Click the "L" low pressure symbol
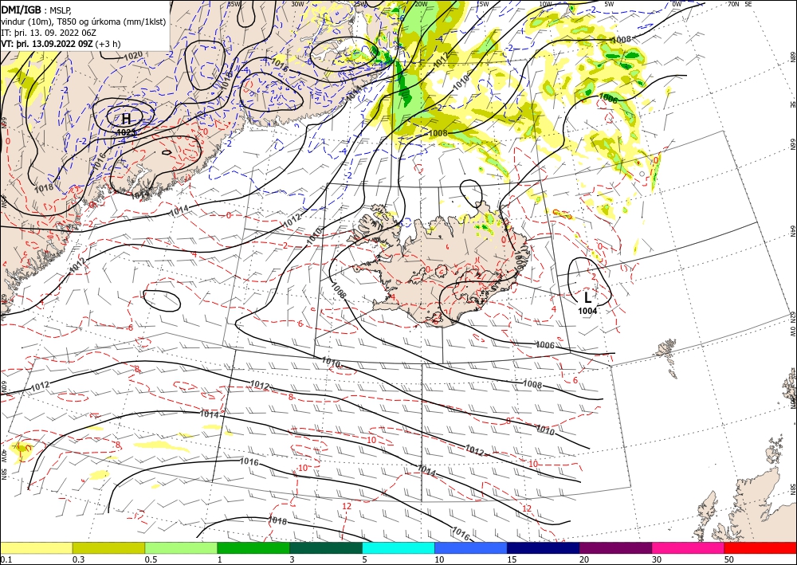The image size is (797, 565). (x=587, y=297)
